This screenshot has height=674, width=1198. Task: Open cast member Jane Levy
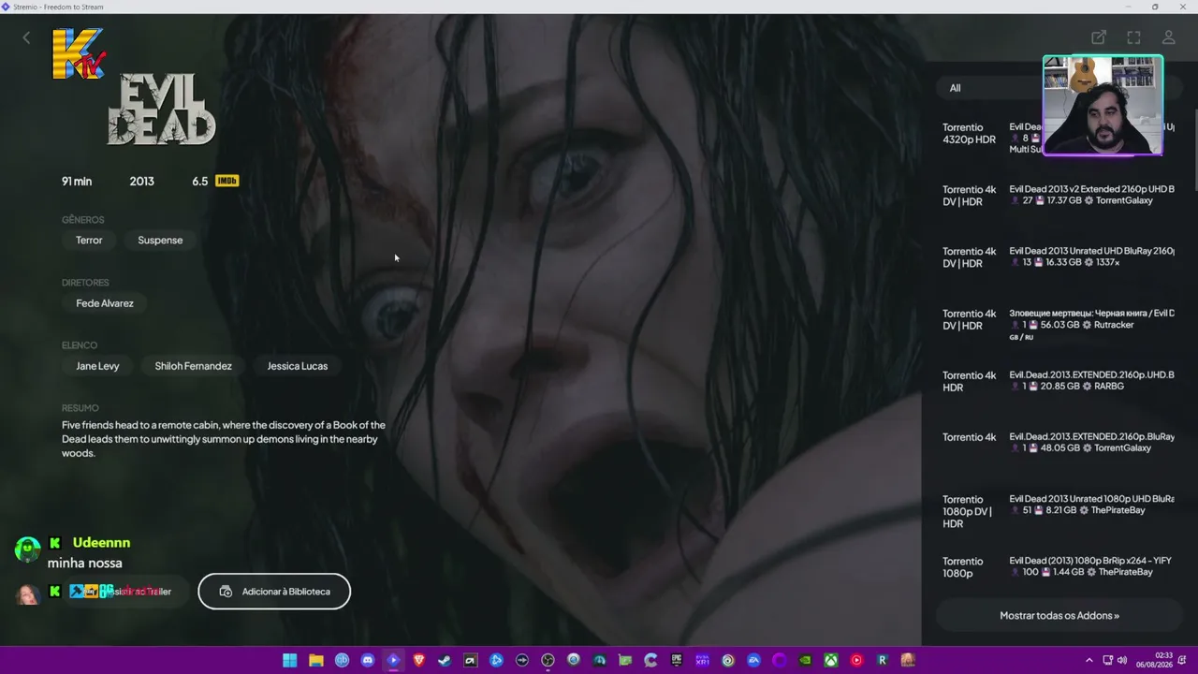tap(97, 366)
